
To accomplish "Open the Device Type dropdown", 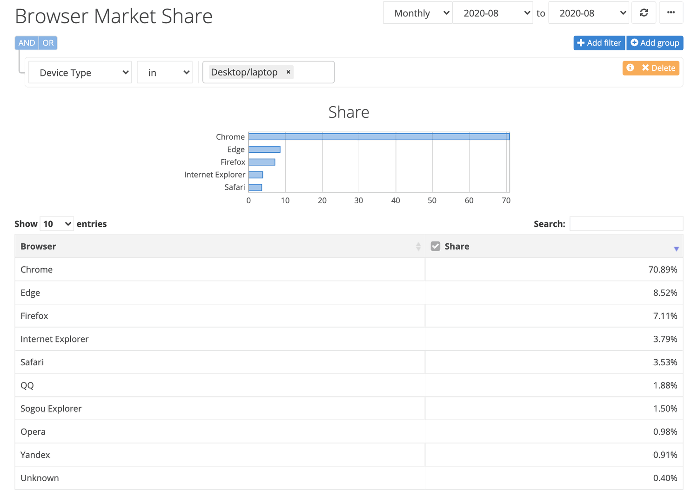I will 80,72.
